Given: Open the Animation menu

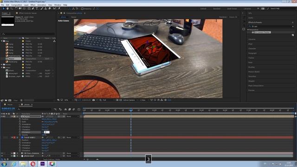Looking at the screenshot, I should pos(42,5).
